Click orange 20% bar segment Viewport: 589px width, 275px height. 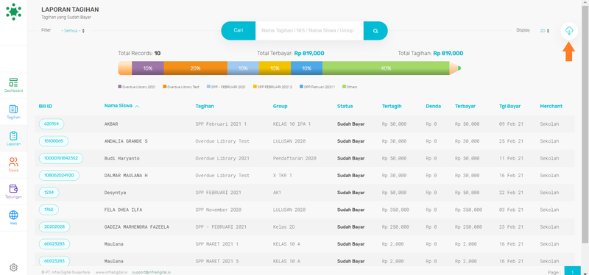(195, 68)
